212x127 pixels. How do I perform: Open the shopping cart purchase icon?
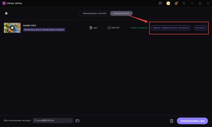click(168, 3)
